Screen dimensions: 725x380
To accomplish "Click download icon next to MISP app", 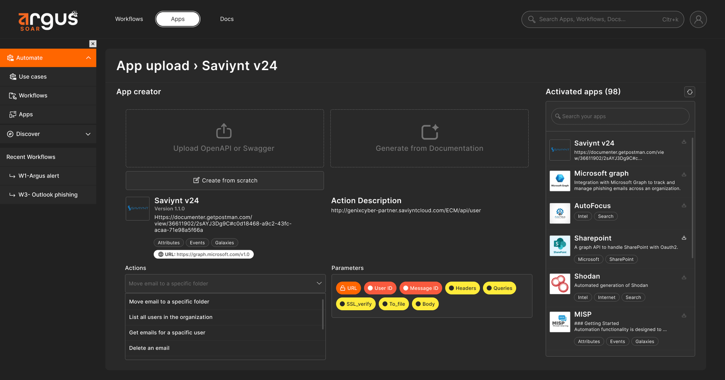I will click(684, 316).
